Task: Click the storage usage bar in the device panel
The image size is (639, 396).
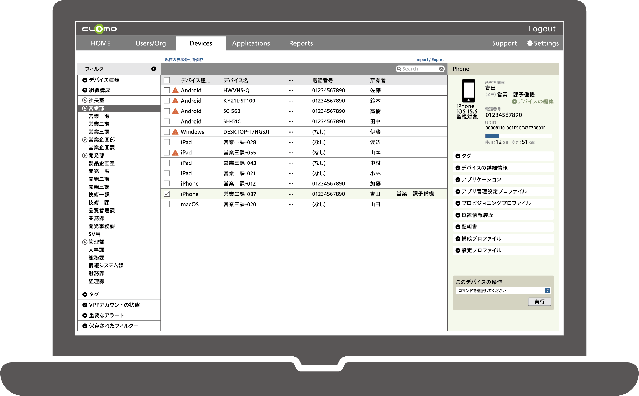Action: coord(518,135)
